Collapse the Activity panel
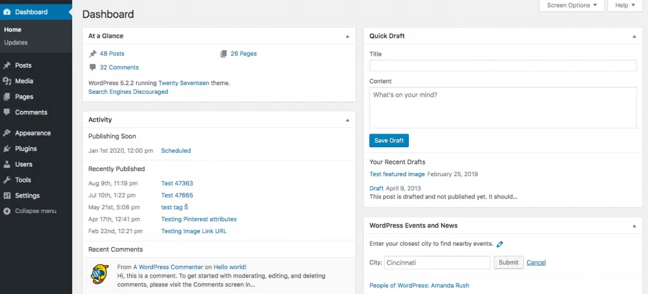Image resolution: width=648 pixels, height=294 pixels. [x=347, y=120]
